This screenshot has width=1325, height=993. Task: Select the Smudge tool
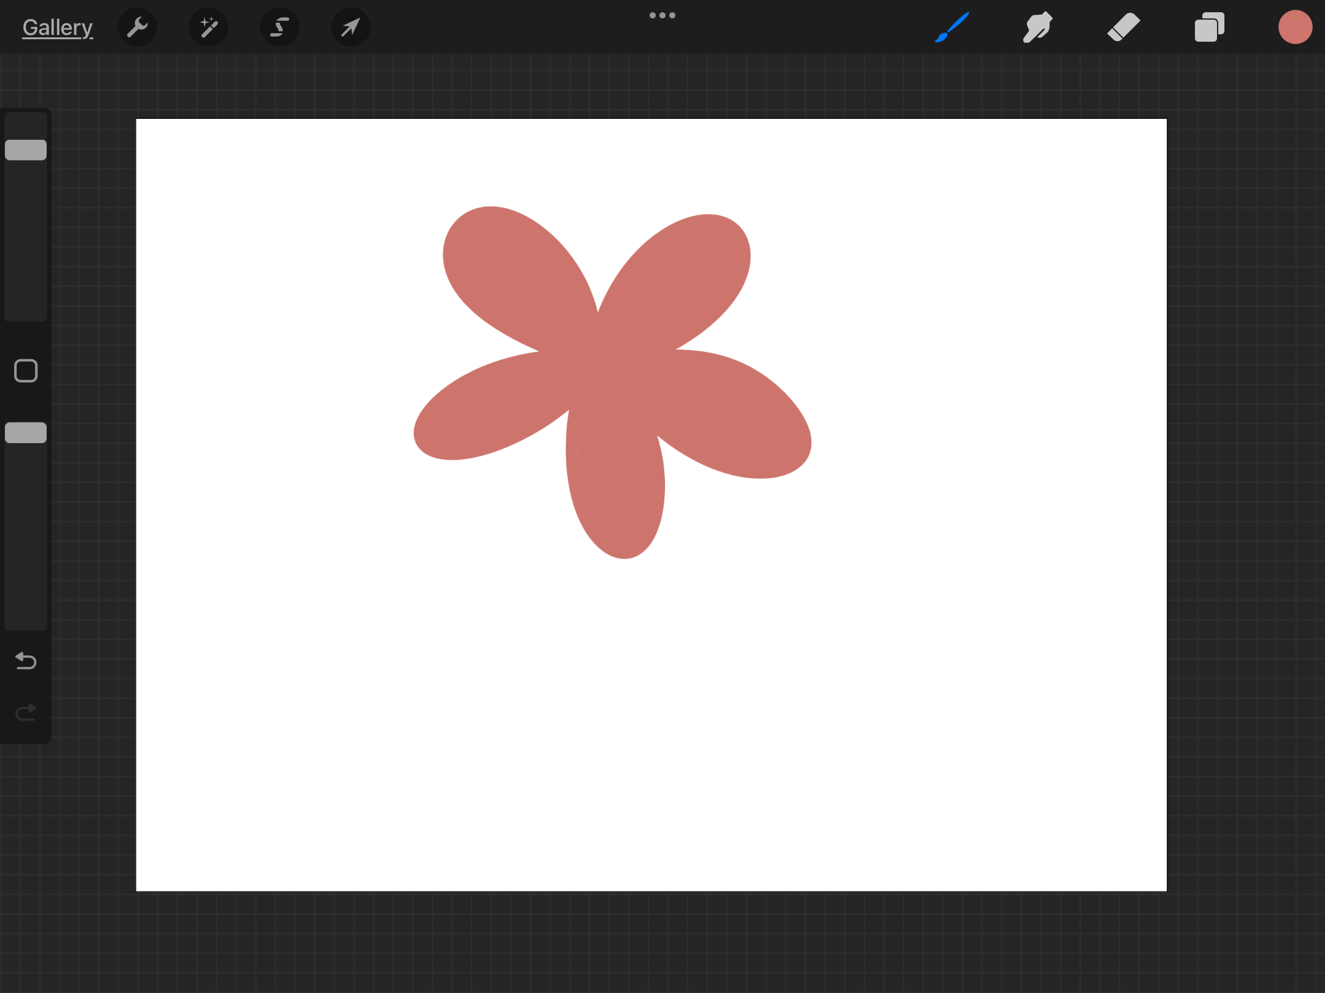[1037, 27]
